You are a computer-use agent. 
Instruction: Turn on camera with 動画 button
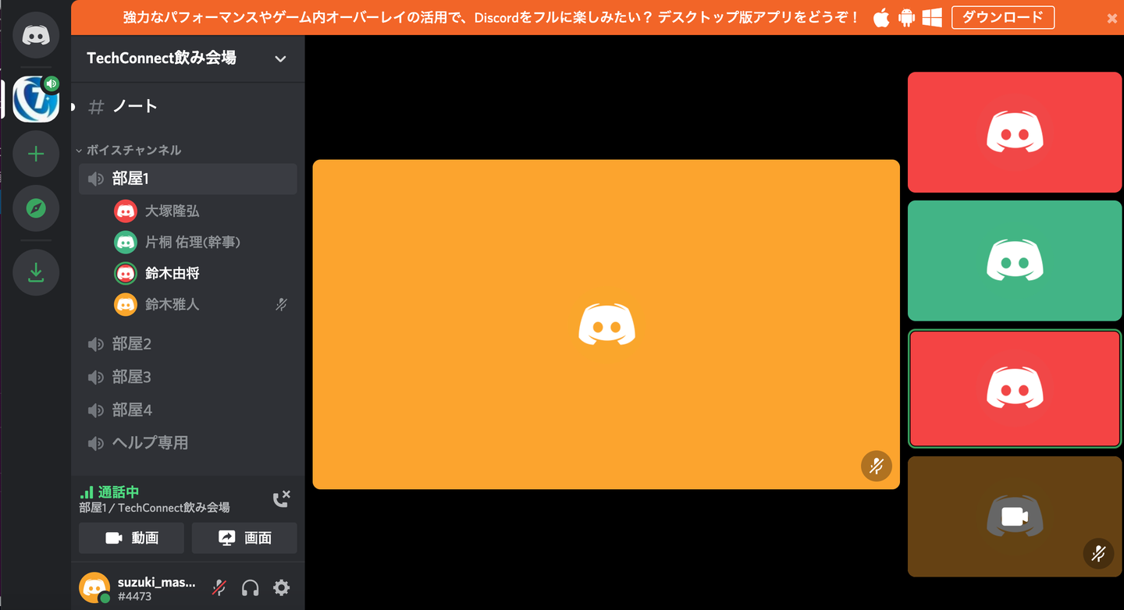[131, 538]
